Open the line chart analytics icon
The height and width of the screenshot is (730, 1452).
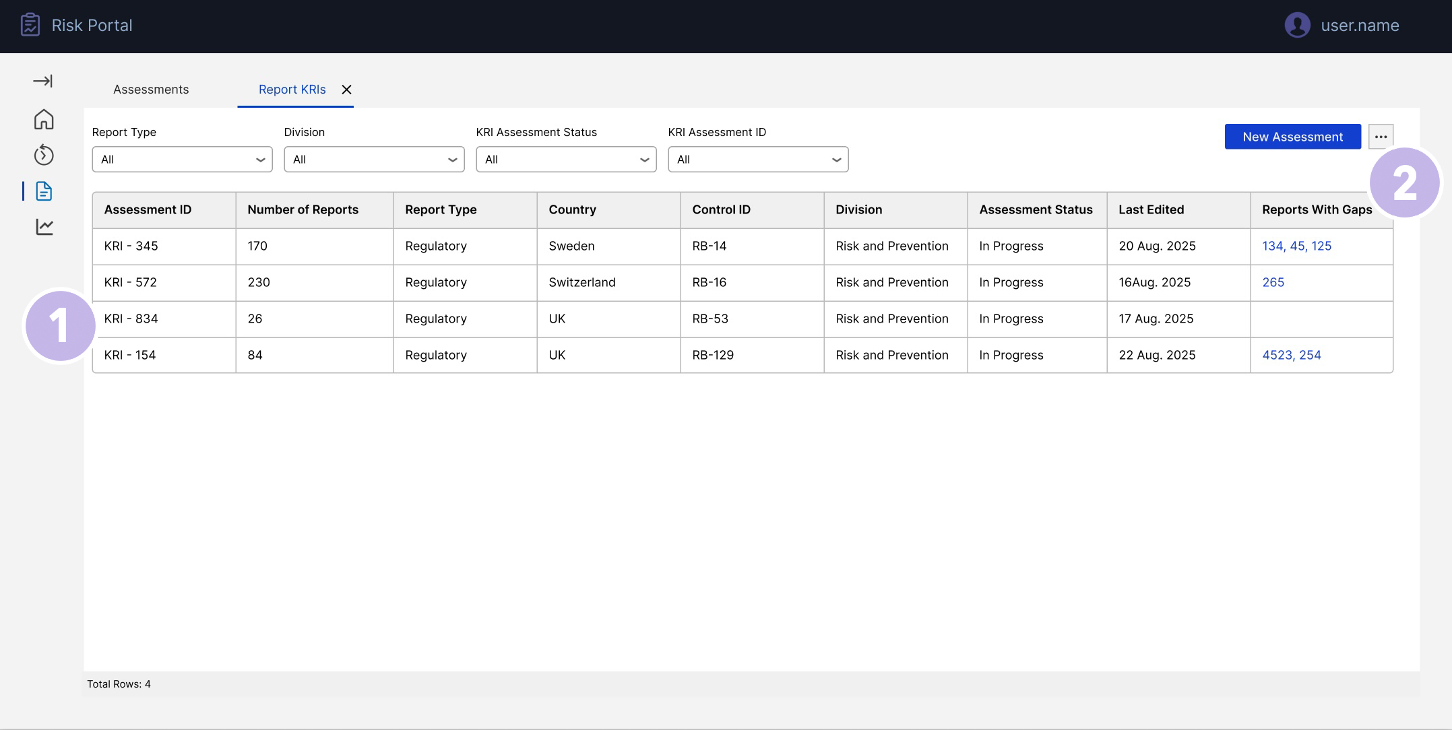tap(44, 227)
